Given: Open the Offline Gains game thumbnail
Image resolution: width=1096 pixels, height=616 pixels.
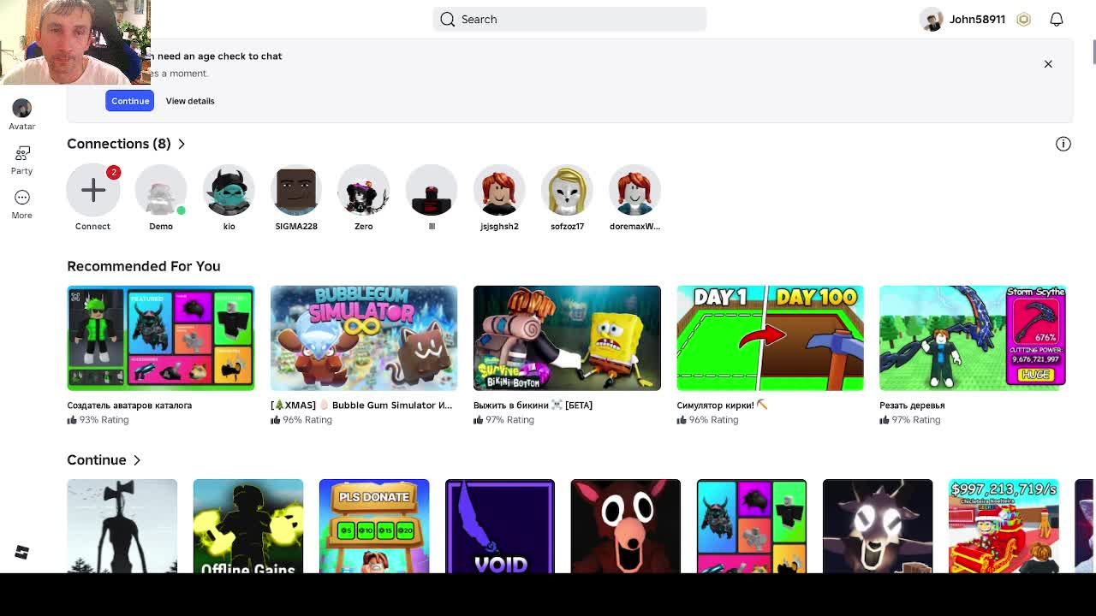Looking at the screenshot, I should [x=248, y=526].
